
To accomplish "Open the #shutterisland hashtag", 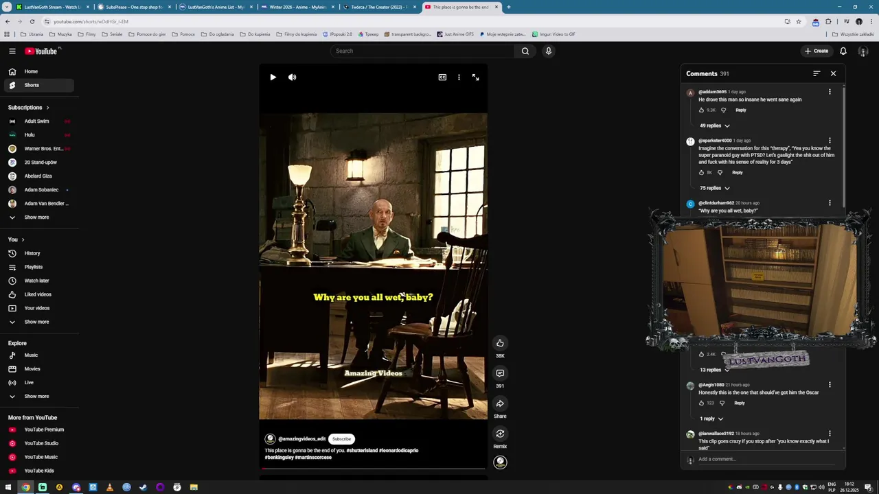I will click(x=362, y=451).
